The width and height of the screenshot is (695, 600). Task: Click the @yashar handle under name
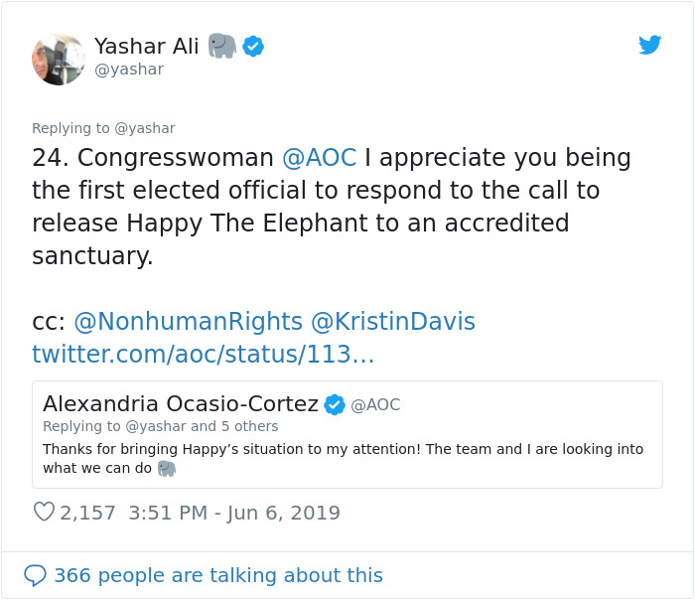click(128, 70)
